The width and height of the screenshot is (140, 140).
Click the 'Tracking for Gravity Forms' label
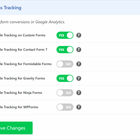click(24, 78)
